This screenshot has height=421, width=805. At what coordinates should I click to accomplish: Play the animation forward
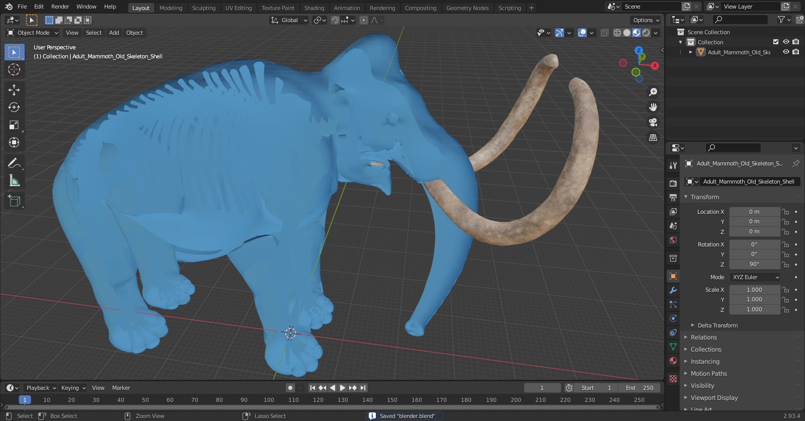[343, 388]
